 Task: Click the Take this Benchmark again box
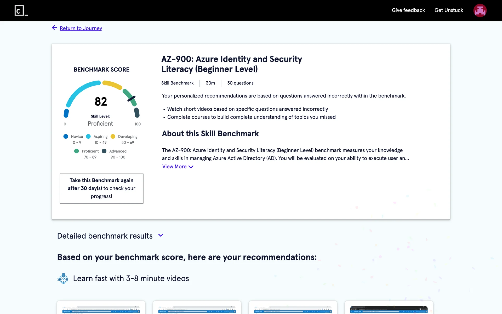click(101, 188)
